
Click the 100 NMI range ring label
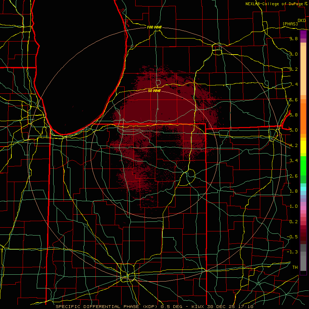pos(154,27)
